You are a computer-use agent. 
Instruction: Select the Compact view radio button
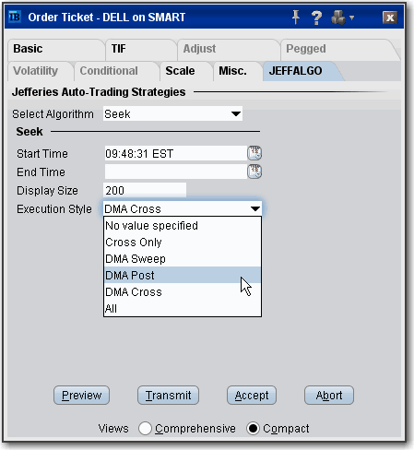tap(253, 428)
